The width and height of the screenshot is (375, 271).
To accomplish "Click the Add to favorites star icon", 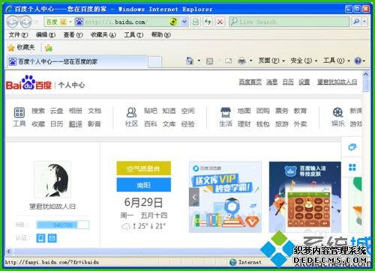I will coord(49,48).
